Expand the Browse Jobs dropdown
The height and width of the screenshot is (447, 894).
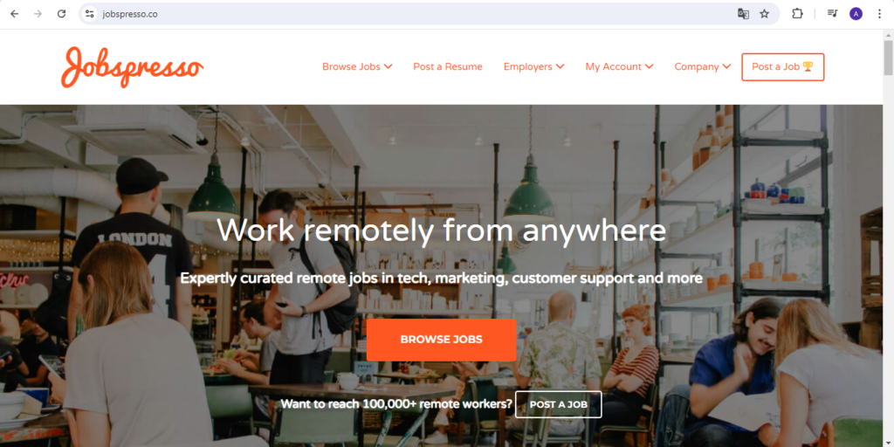pos(357,66)
